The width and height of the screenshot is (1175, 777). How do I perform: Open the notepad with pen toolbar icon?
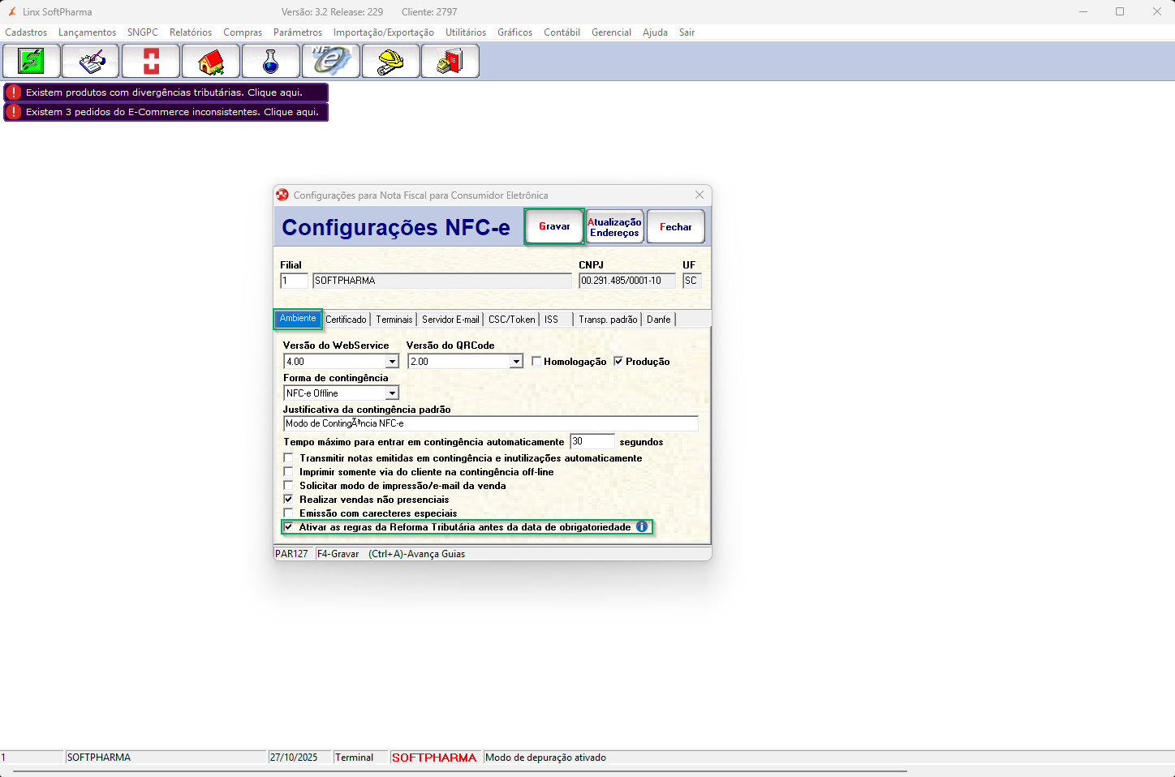click(91, 61)
